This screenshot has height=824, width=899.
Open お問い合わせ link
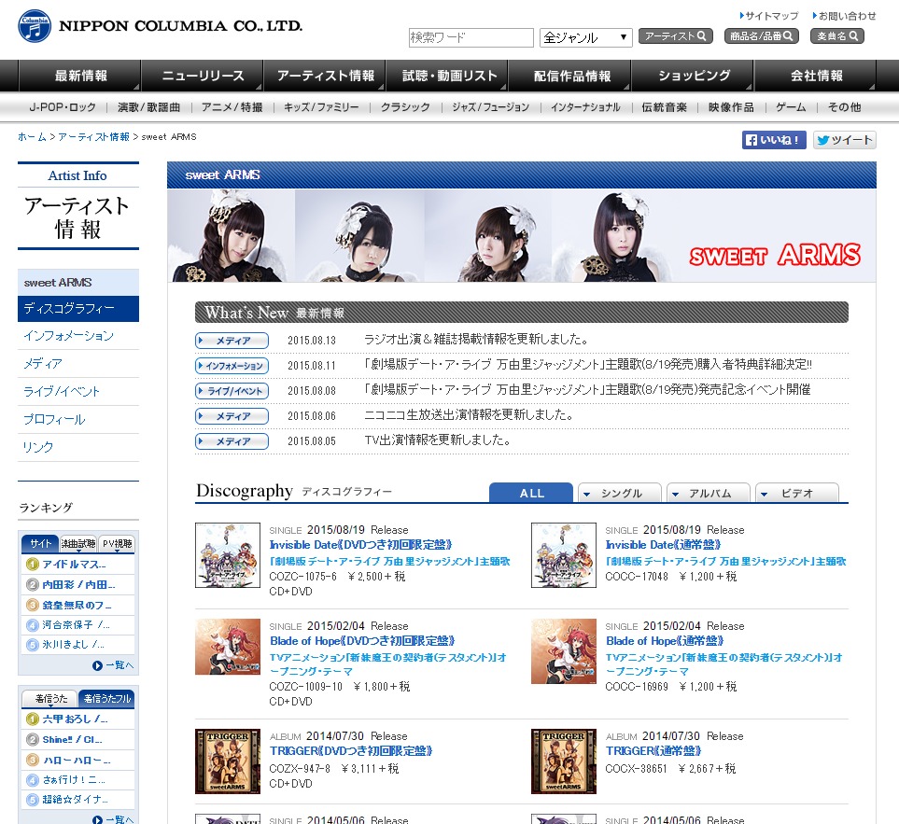pos(844,16)
